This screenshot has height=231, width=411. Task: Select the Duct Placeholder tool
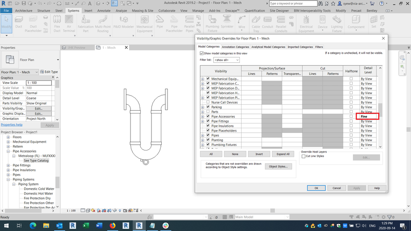coord(33,24)
